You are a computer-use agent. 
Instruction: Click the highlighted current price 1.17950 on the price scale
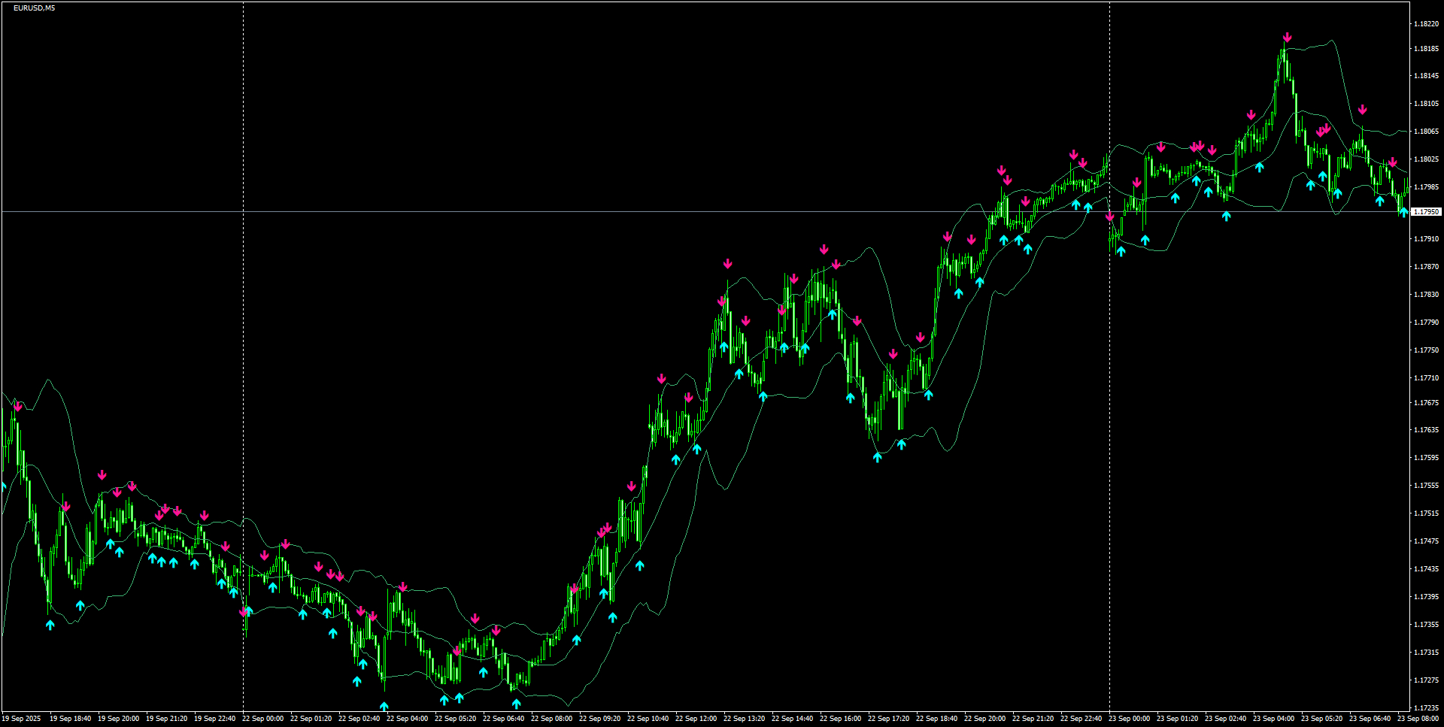click(1427, 212)
